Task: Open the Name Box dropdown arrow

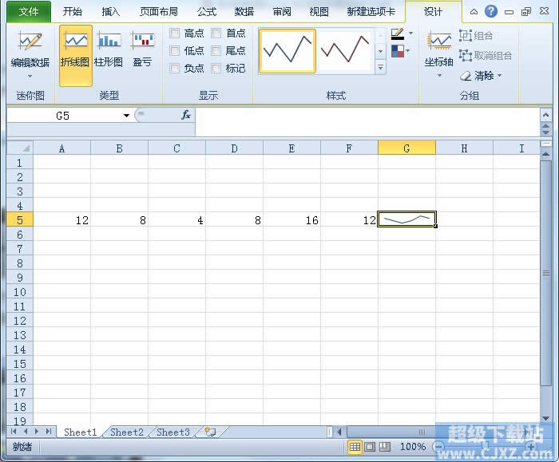Action: point(126,116)
